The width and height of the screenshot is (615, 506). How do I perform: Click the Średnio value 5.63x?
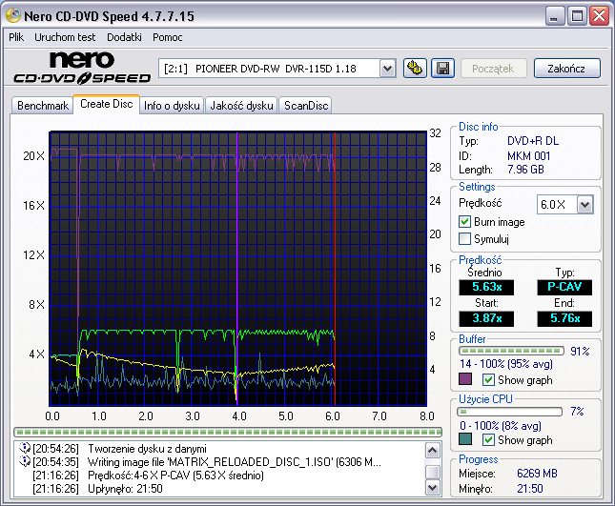point(486,287)
